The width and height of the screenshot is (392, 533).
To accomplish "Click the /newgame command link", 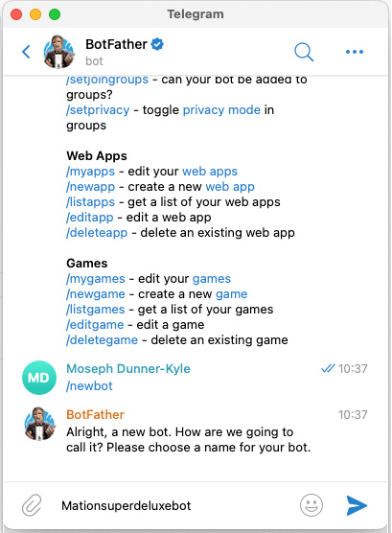I will pyautogui.click(x=96, y=294).
